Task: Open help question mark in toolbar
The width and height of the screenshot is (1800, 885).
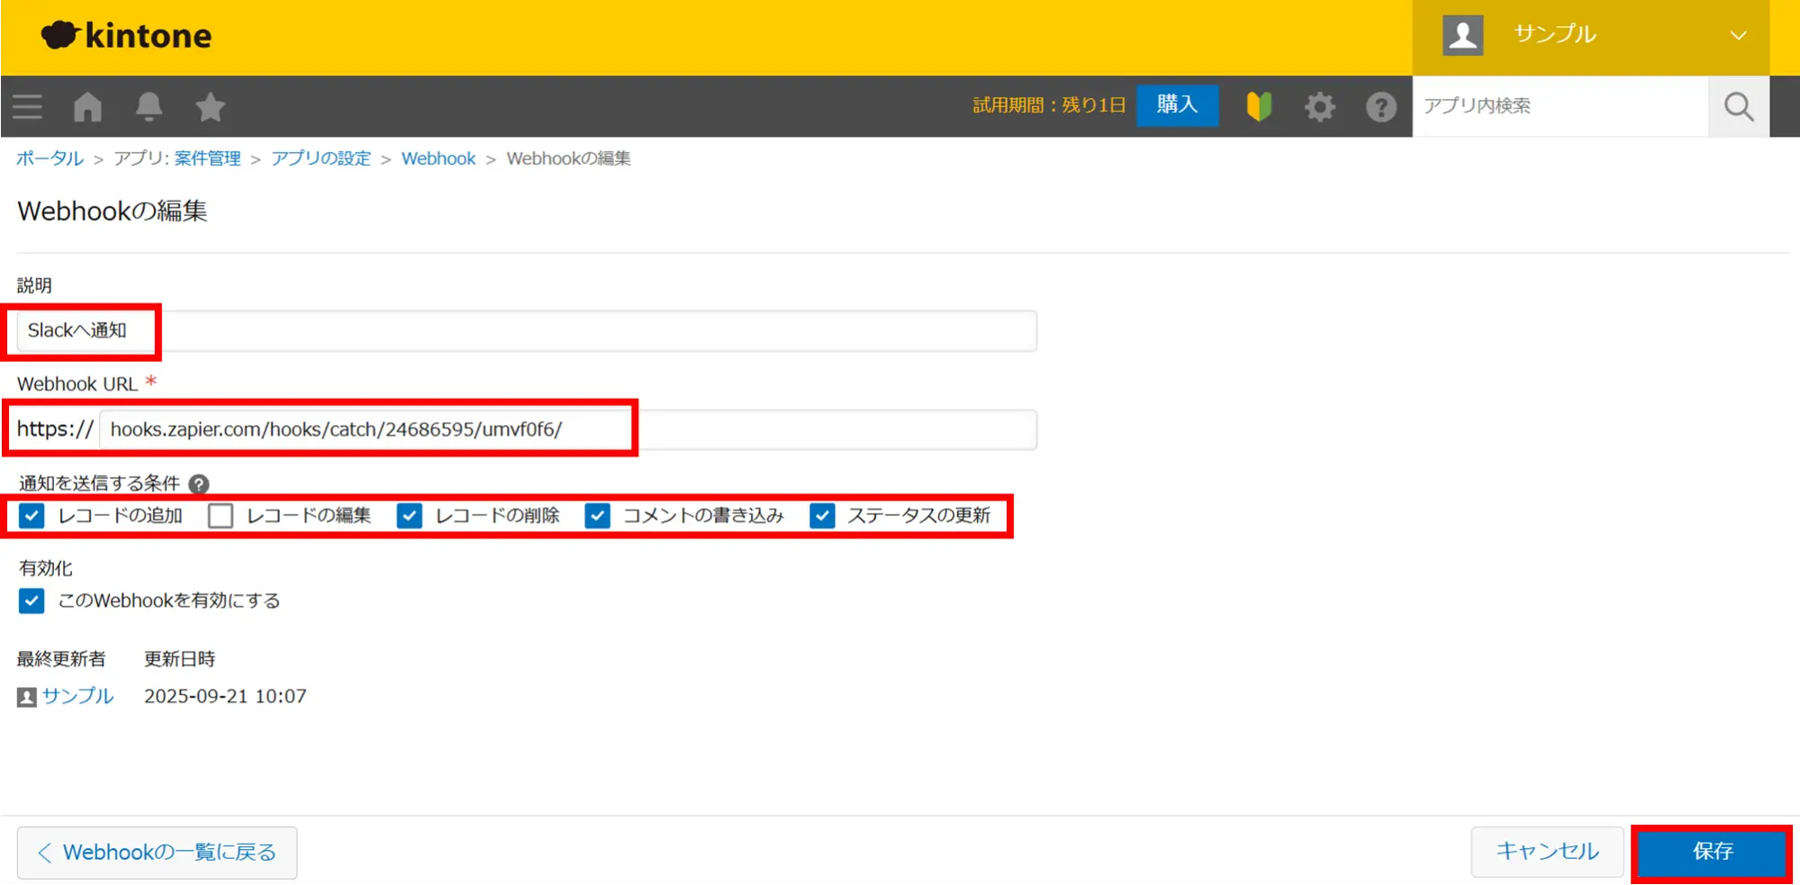Action: click(1380, 107)
